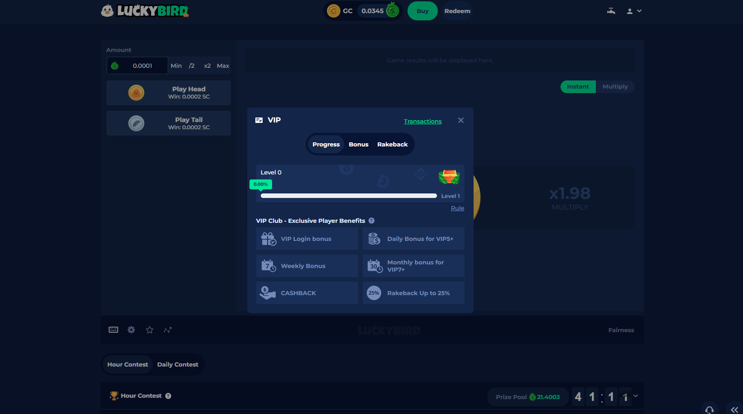Click the bet amount input field
743x414 pixels.
pyautogui.click(x=137, y=66)
